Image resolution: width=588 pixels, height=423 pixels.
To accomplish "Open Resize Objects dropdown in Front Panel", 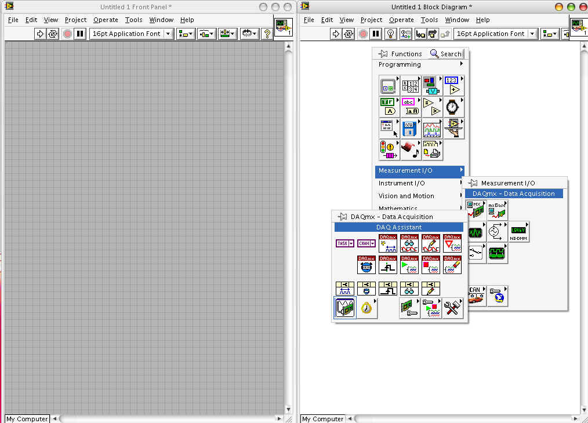I will 227,34.
